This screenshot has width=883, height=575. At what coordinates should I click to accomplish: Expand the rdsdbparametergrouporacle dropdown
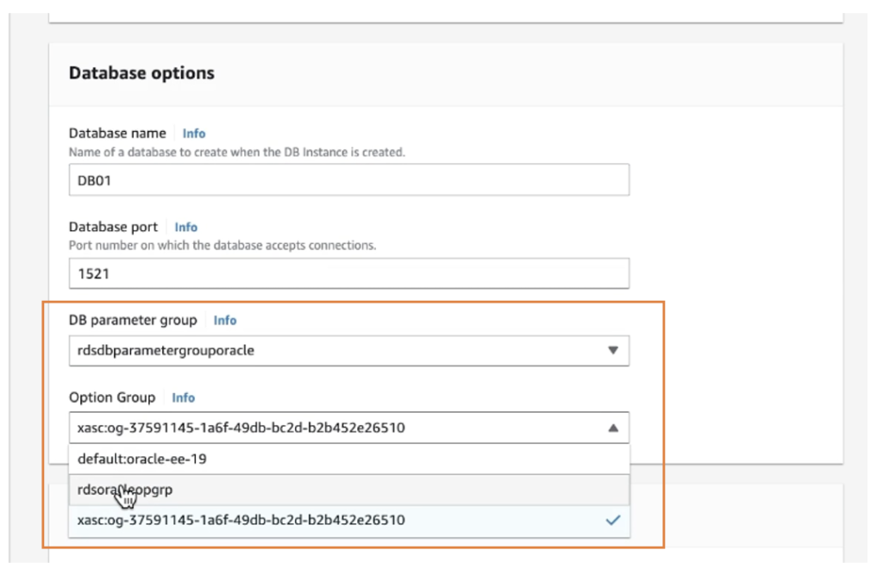point(345,350)
